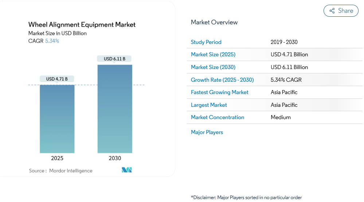Image resolution: width=364 pixels, height=202 pixels.
Task: Select the Market Size (2030) label
Action: click(213, 67)
